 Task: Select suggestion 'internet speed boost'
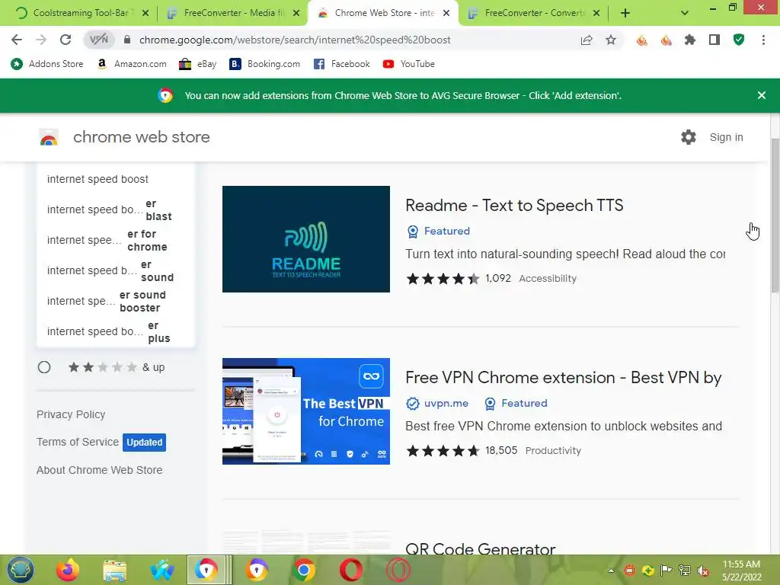(116, 179)
